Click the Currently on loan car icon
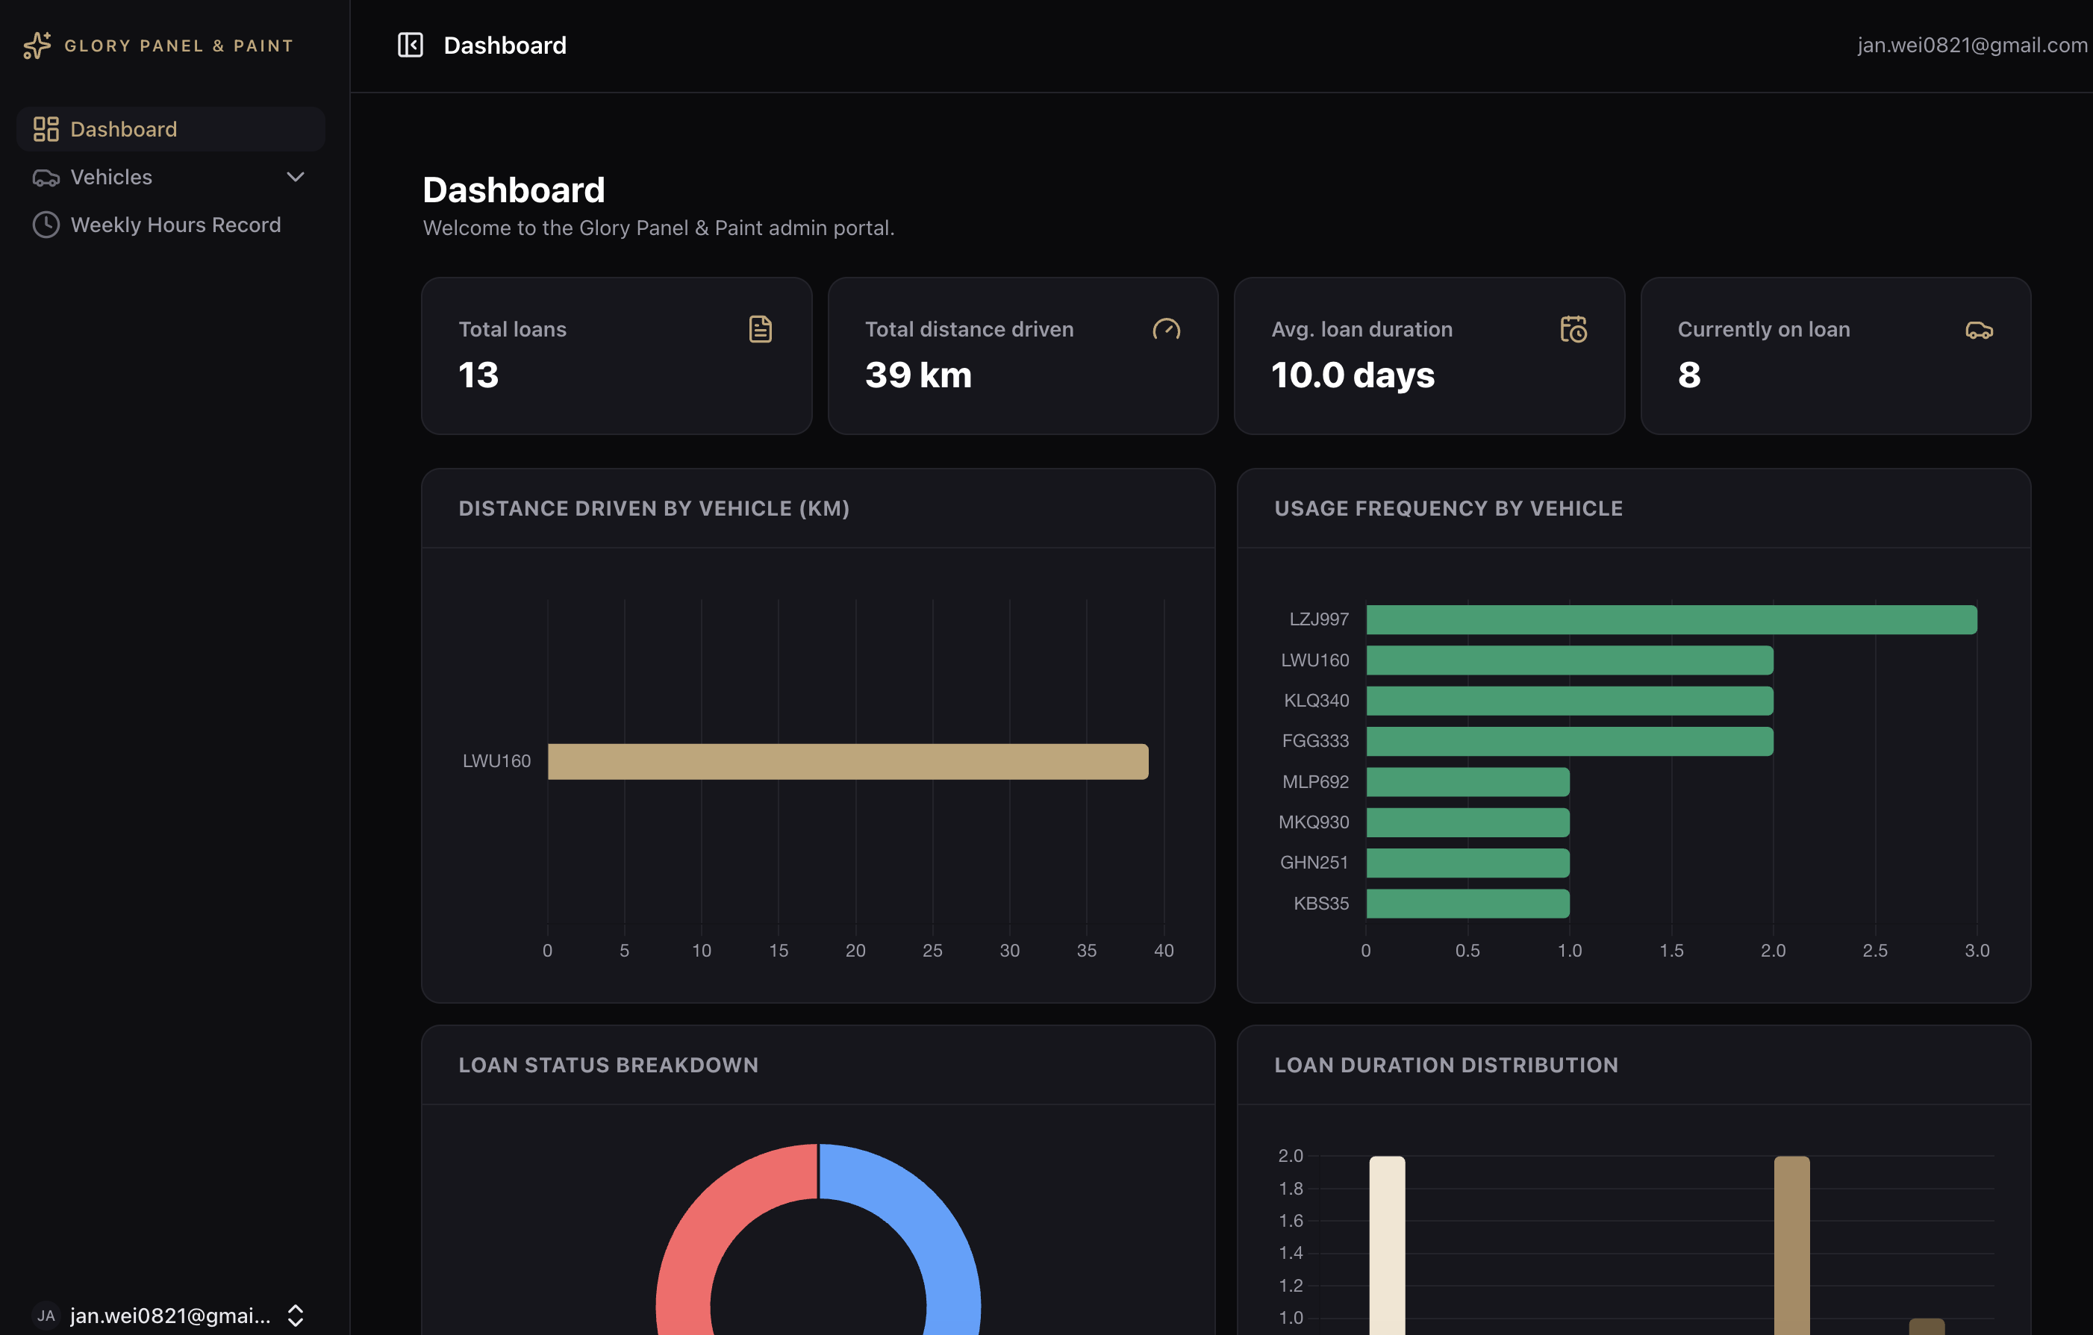2093x1335 pixels. click(1979, 329)
